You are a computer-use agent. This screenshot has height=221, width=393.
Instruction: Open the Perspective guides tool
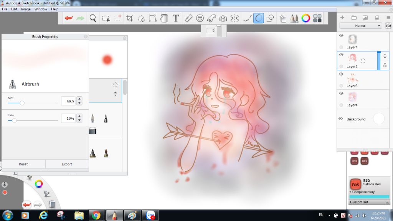tap(223, 18)
